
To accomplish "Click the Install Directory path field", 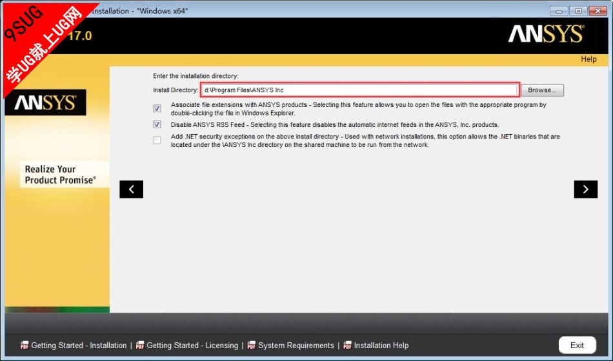I will click(359, 90).
